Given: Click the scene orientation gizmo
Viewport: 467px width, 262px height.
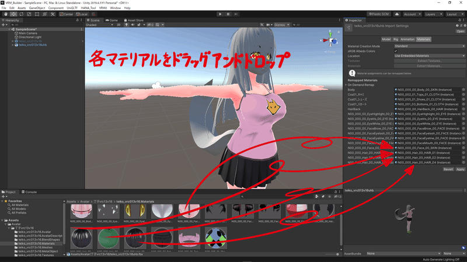Looking at the screenshot, I should pos(330,40).
